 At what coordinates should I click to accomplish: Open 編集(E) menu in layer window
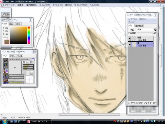[142, 19]
